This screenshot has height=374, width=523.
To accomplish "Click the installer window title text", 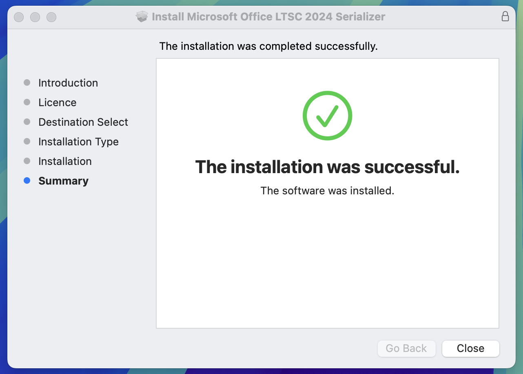I will [x=268, y=17].
